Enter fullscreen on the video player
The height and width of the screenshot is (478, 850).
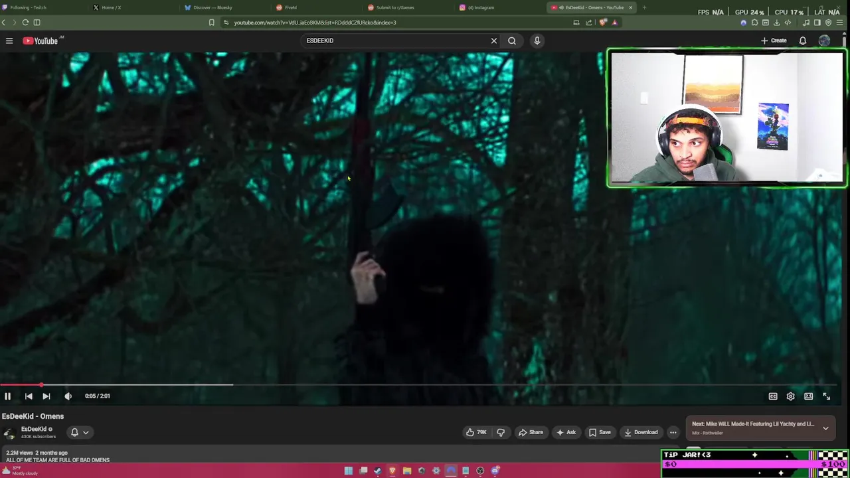827,396
